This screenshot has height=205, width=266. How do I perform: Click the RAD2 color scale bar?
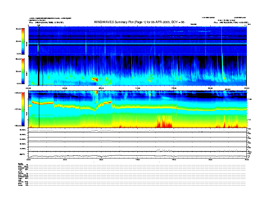pos(23,41)
